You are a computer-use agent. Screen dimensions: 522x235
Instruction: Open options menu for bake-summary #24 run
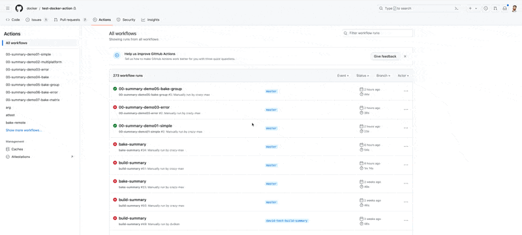pos(406,146)
